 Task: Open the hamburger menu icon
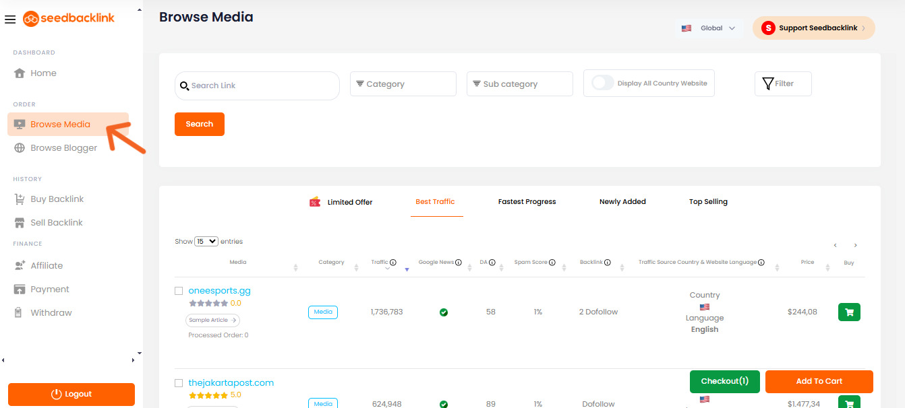10,20
